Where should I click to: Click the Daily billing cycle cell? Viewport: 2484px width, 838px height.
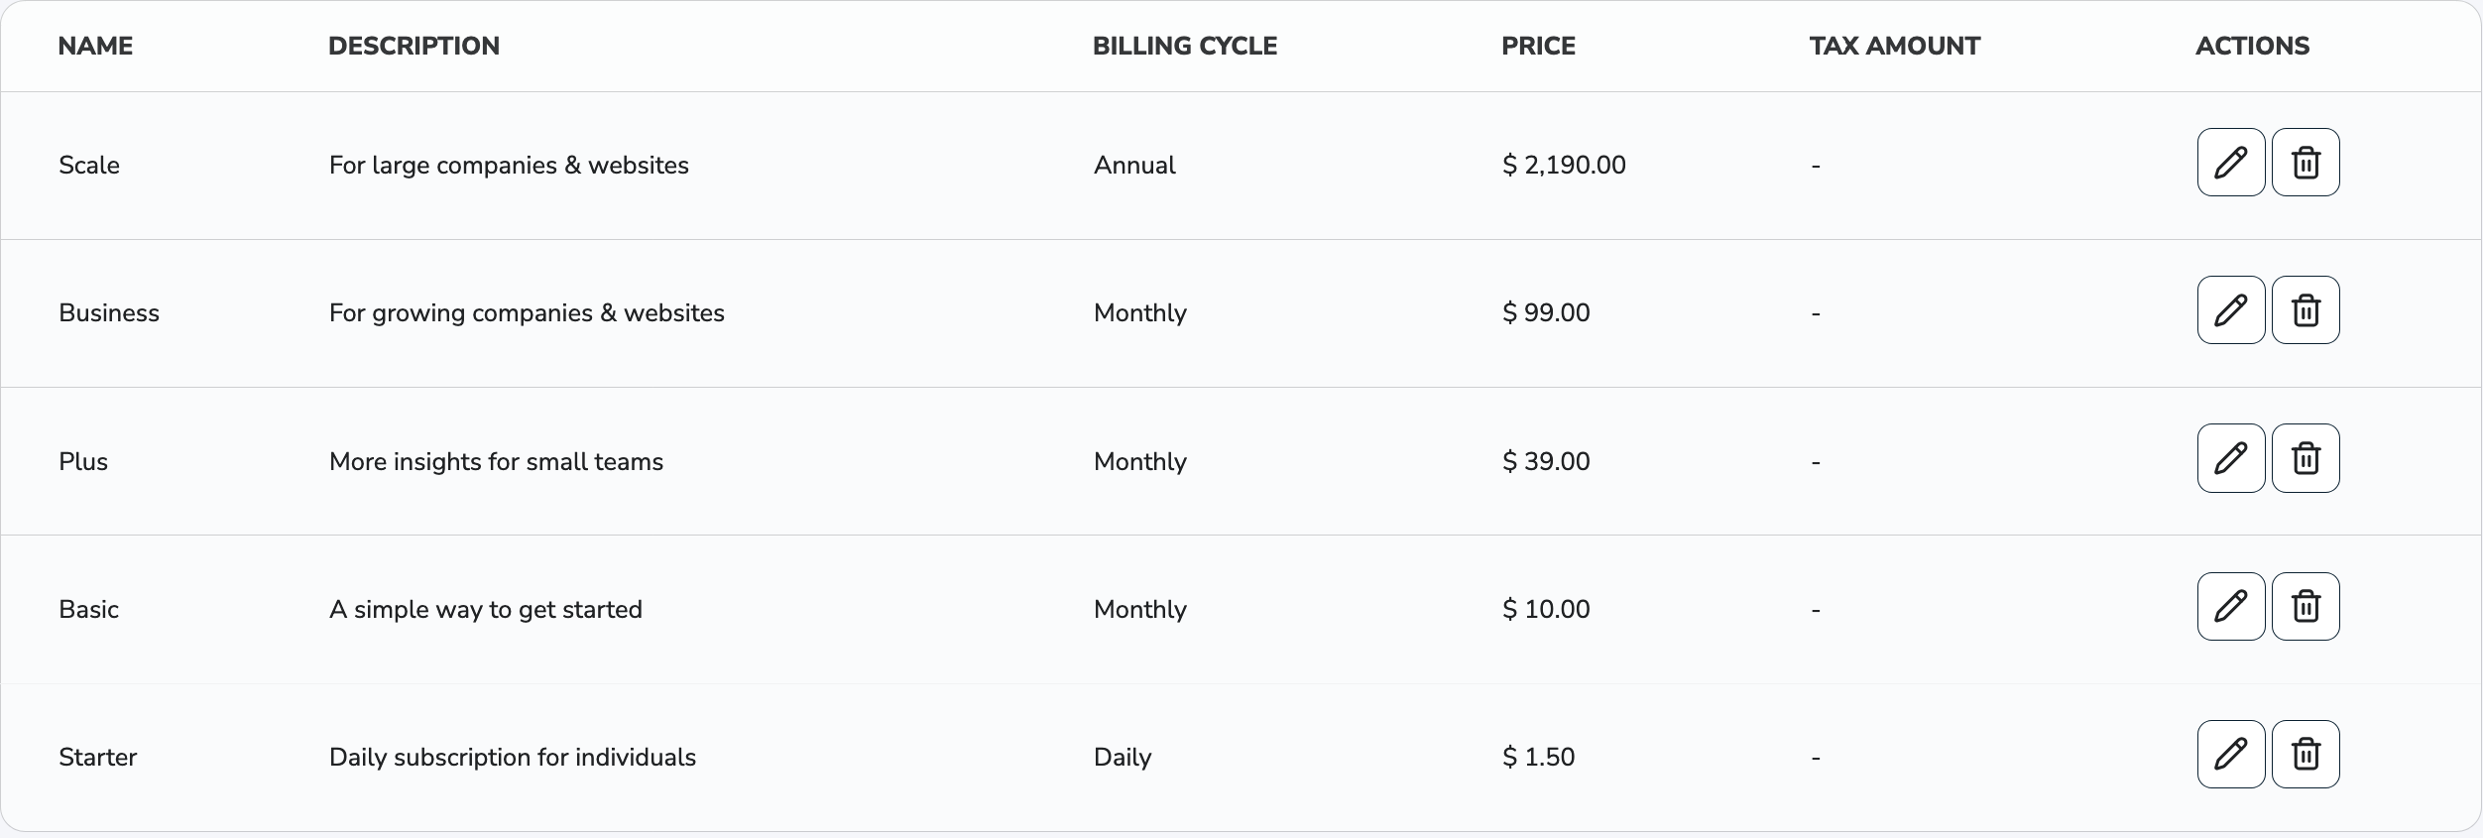[x=1122, y=758]
